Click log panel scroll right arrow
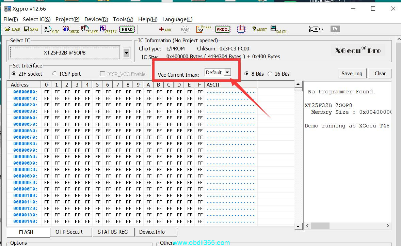Screen dimensions: 401x246 (x=388, y=226)
